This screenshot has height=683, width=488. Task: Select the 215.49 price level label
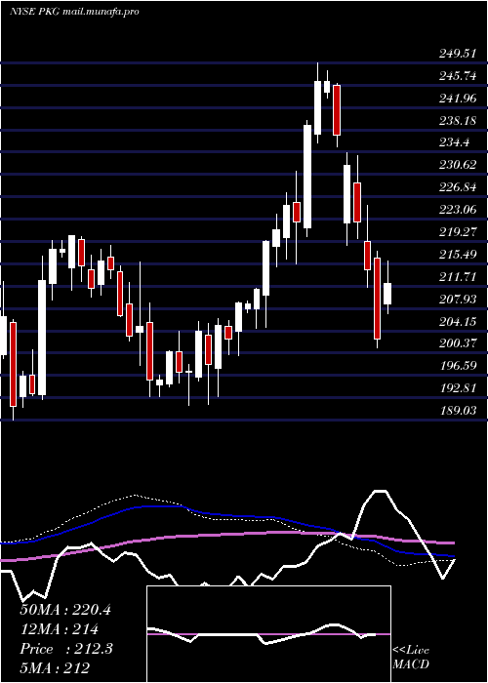point(458,255)
